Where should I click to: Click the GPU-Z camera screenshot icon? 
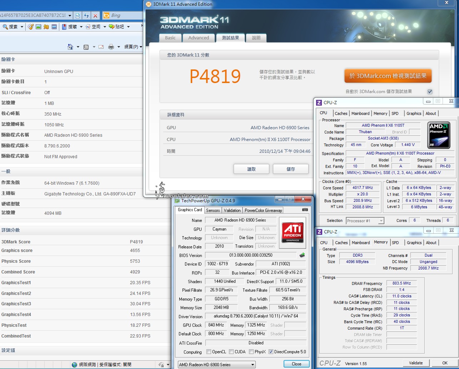(x=305, y=210)
